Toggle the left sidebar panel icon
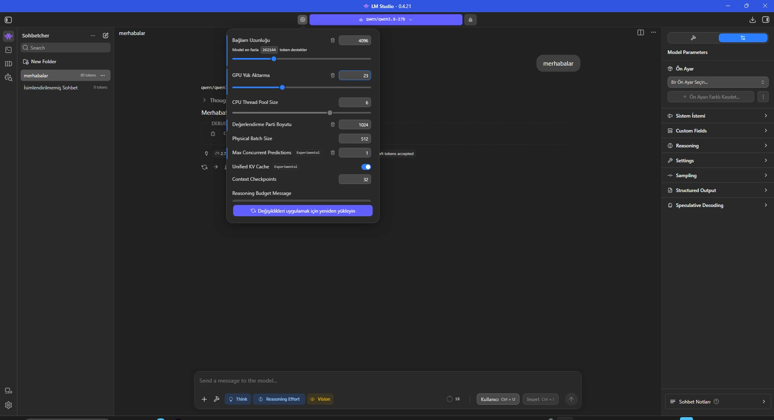The width and height of the screenshot is (774, 420). point(8,20)
